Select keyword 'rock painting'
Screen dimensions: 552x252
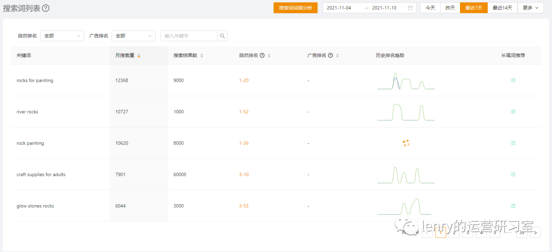pyautogui.click(x=30, y=143)
